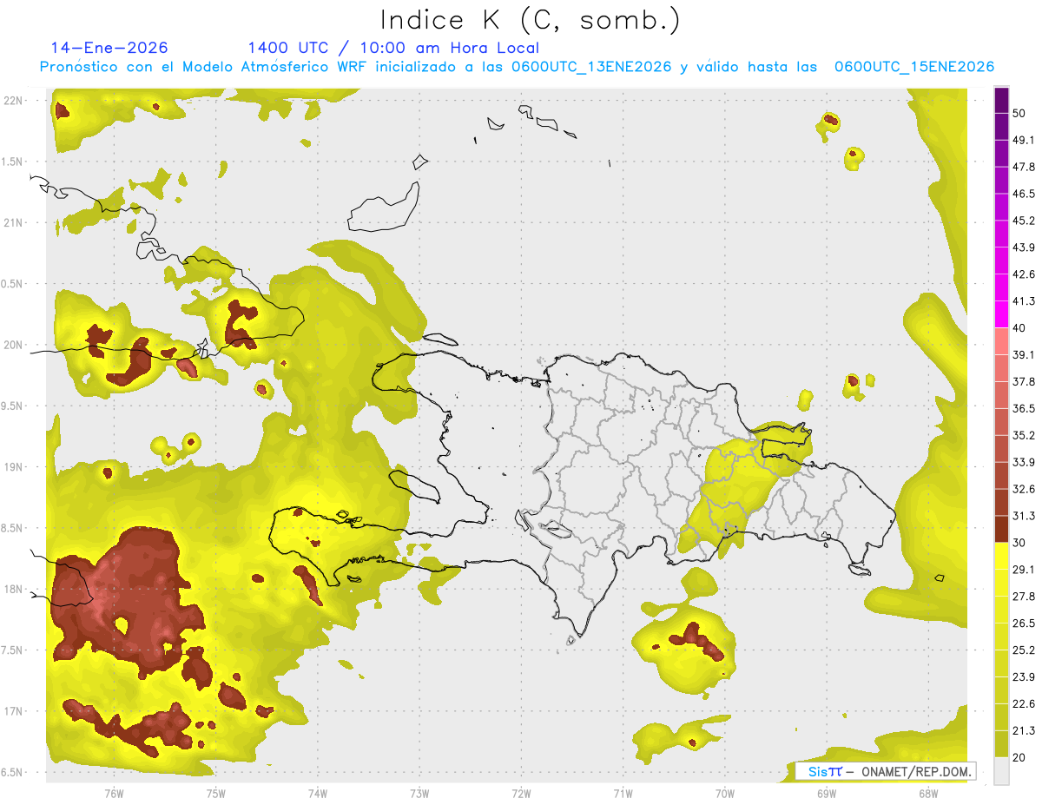Click the color scale label 21.3
This screenshot has height=805, width=1042.
(1024, 730)
